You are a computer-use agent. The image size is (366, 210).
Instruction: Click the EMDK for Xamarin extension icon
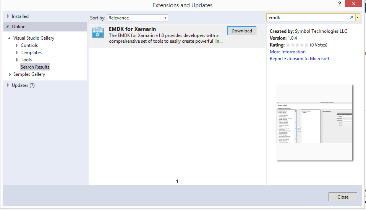[x=98, y=32]
